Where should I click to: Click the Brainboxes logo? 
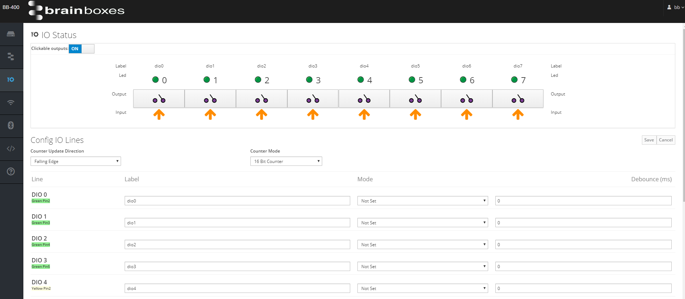click(77, 10)
